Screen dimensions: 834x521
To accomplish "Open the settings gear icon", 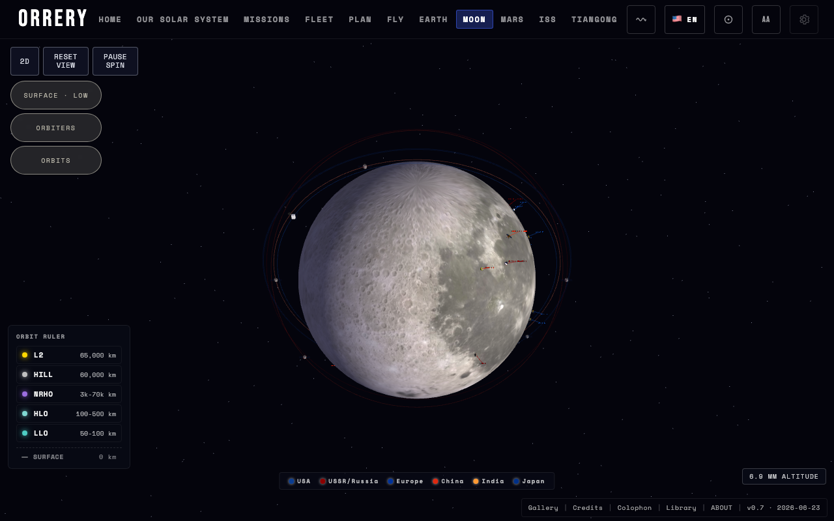I will 804,20.
